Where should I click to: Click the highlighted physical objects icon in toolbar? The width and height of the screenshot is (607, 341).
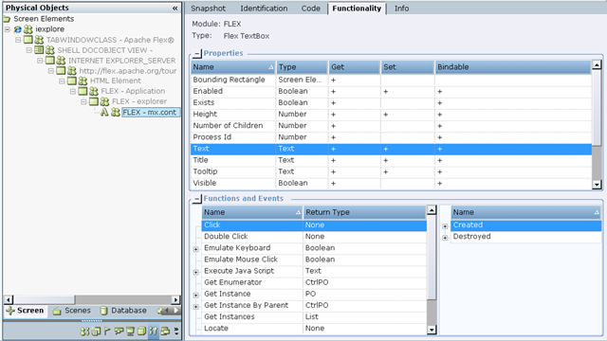[x=154, y=332]
